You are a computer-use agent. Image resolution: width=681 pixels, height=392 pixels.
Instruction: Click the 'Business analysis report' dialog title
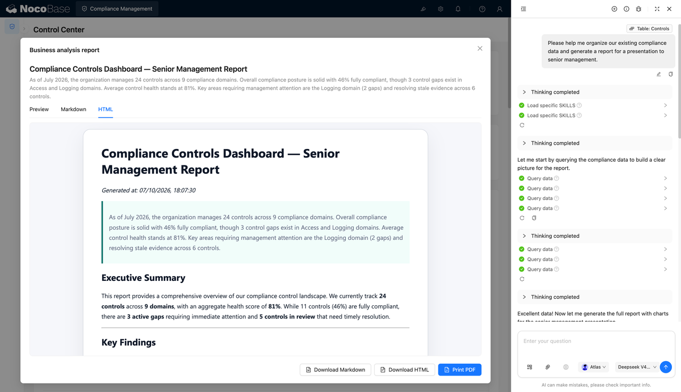coord(64,50)
